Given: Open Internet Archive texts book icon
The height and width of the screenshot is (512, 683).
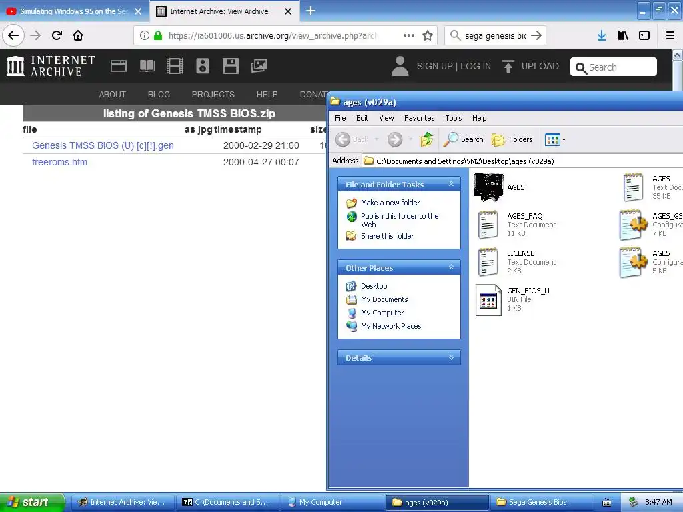Looking at the screenshot, I should pyautogui.click(x=146, y=66).
